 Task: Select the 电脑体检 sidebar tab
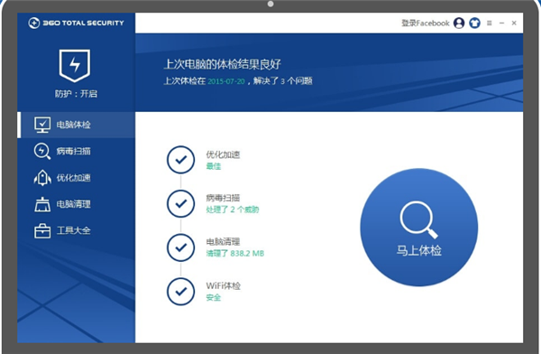coord(77,125)
